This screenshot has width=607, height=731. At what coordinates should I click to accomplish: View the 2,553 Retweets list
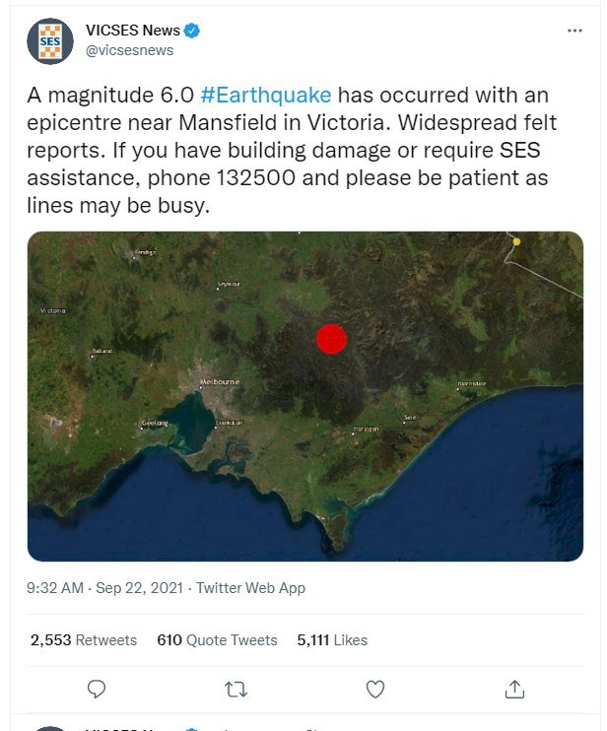(x=84, y=640)
